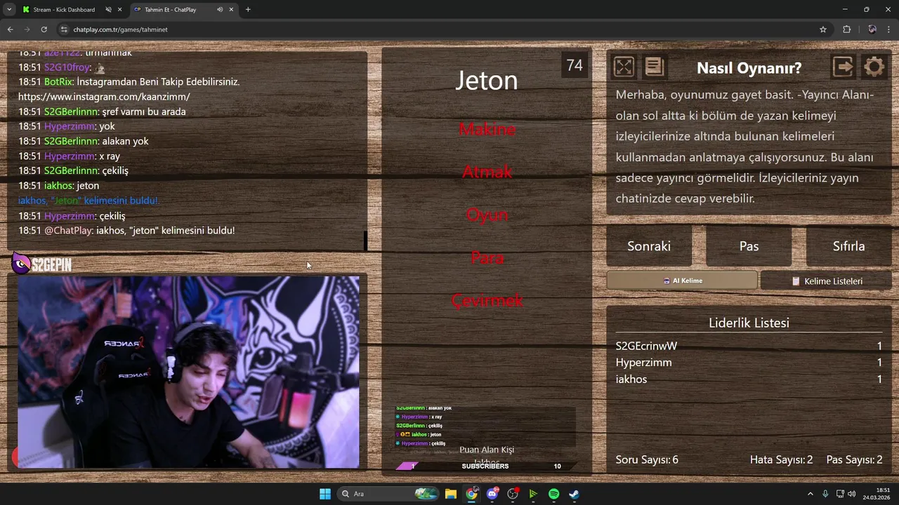Open a new browser tab
This screenshot has width=899, height=505.
pos(248,10)
